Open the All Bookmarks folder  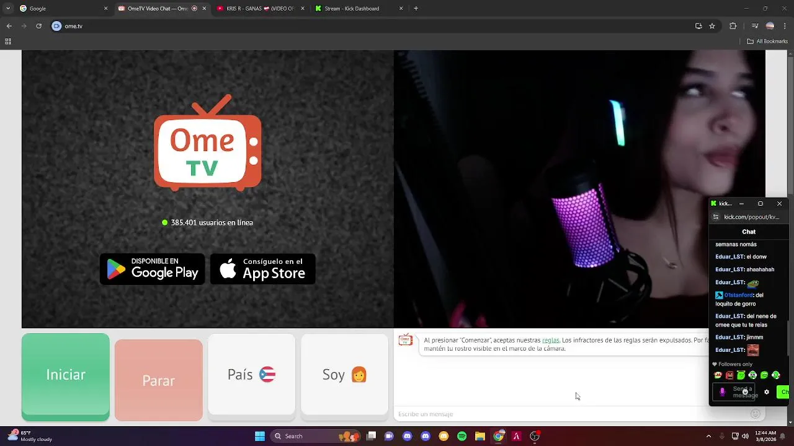[767, 42]
